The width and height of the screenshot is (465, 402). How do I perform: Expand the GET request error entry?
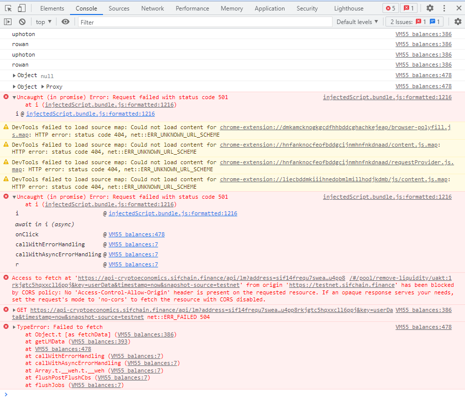coord(14,310)
